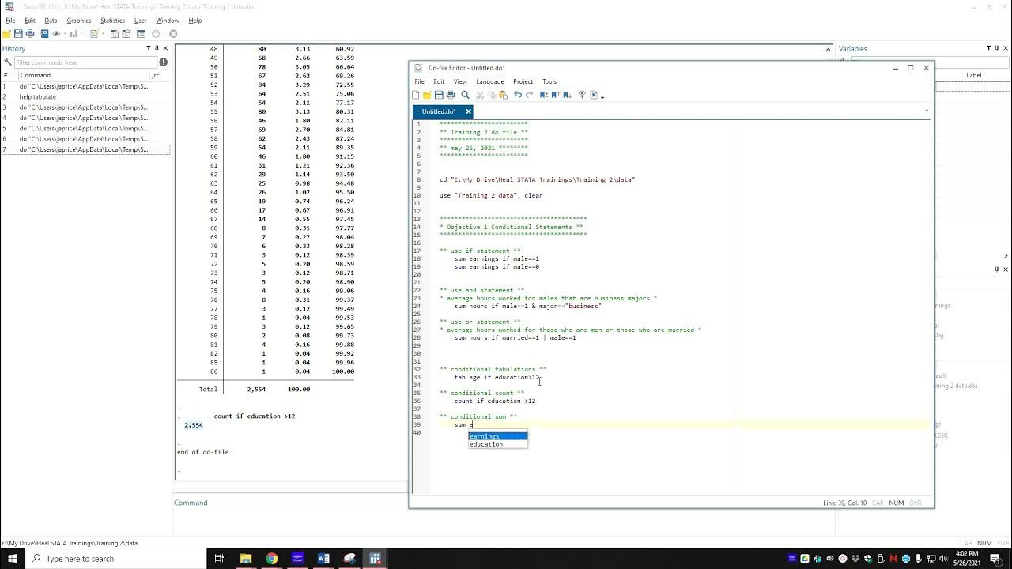This screenshot has width=1012, height=569.
Task: Select history command number 7
Action: pos(85,149)
